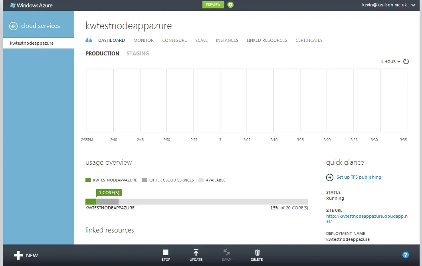Viewport: 422px width, 266px height.
Task: Click the Delete trash icon
Action: click(257, 252)
